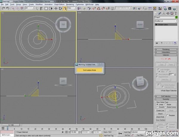
Task: Select the Select and Move tool
Action: pos(56,9)
